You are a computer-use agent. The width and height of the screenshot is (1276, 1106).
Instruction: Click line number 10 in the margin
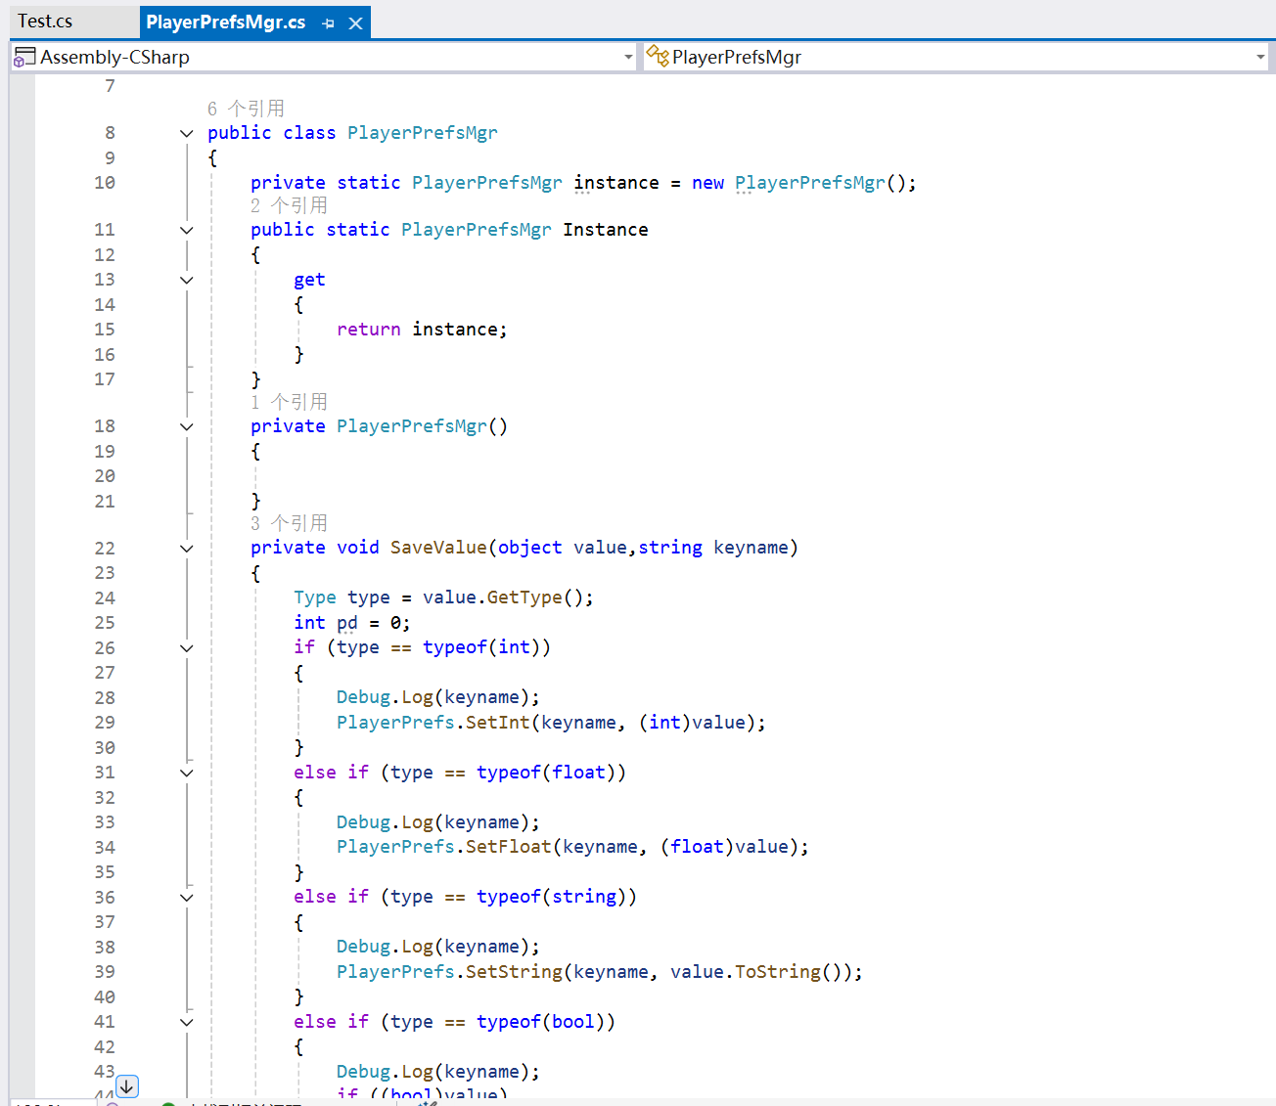pyautogui.click(x=105, y=183)
